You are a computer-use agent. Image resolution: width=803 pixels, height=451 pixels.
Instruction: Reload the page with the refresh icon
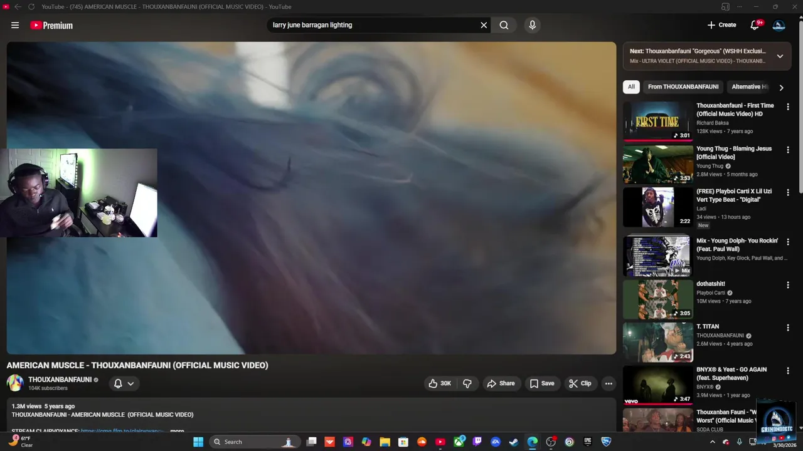(x=31, y=7)
